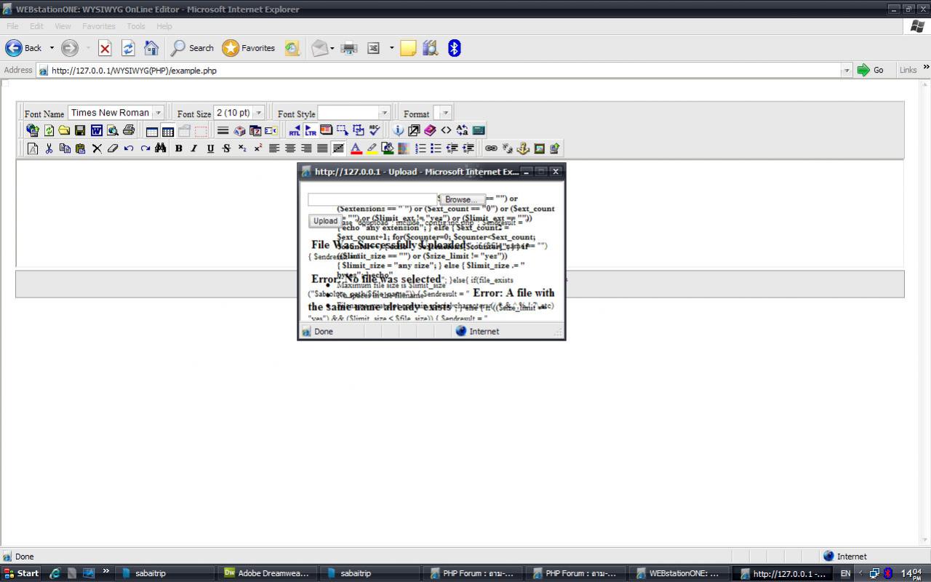The image size is (931, 582).
Task: Insert an anchor in the editor
Action: [x=523, y=148]
